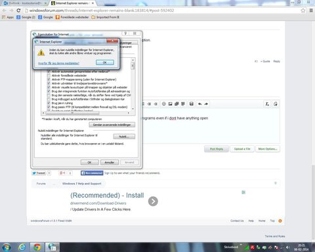Open the 'Foreslåede websteder' bookmark
The width and height of the screenshot is (315, 252).
(x=72, y=17)
